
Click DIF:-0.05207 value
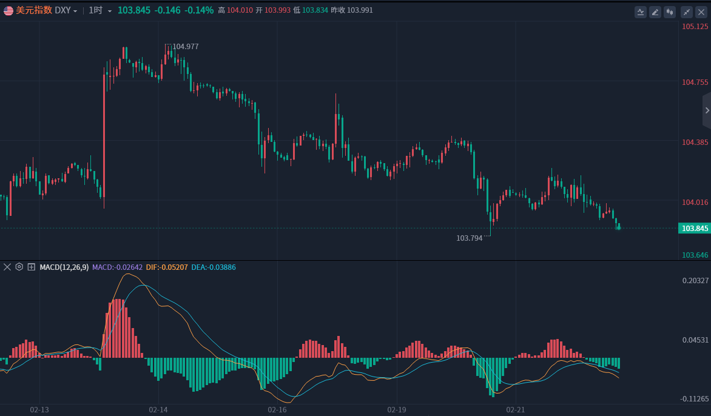pyautogui.click(x=166, y=267)
